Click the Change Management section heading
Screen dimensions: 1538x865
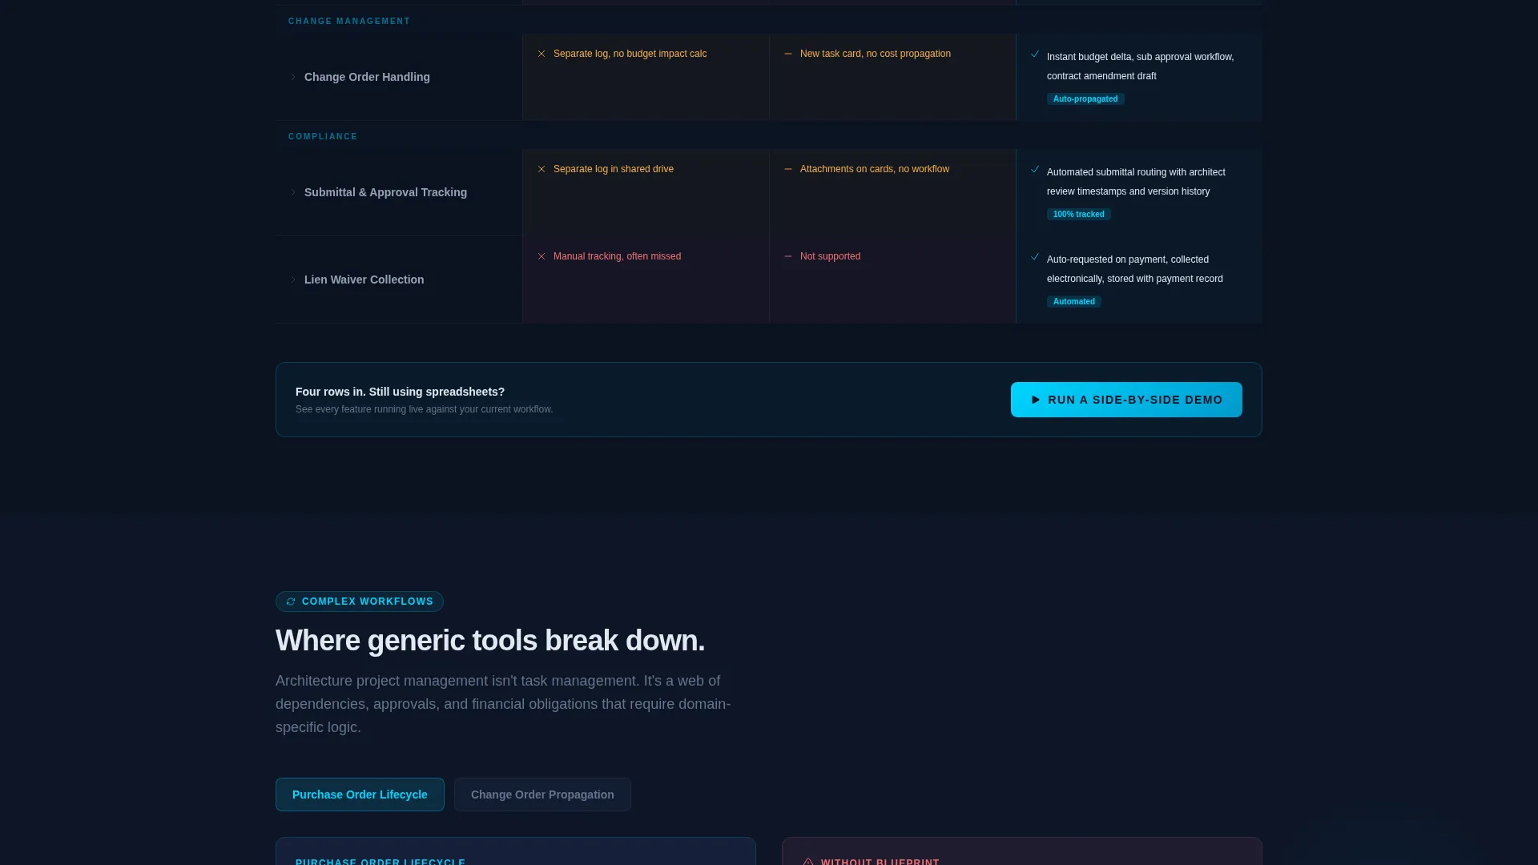(349, 22)
